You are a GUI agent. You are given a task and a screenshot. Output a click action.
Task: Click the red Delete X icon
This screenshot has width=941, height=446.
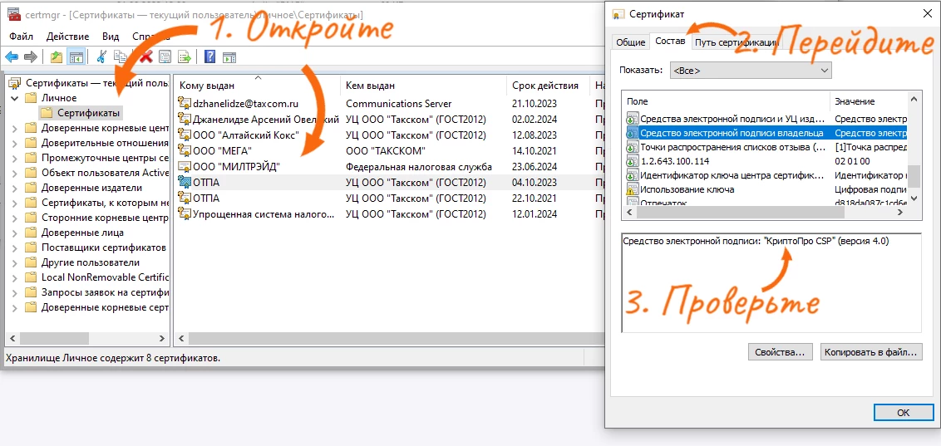click(145, 56)
